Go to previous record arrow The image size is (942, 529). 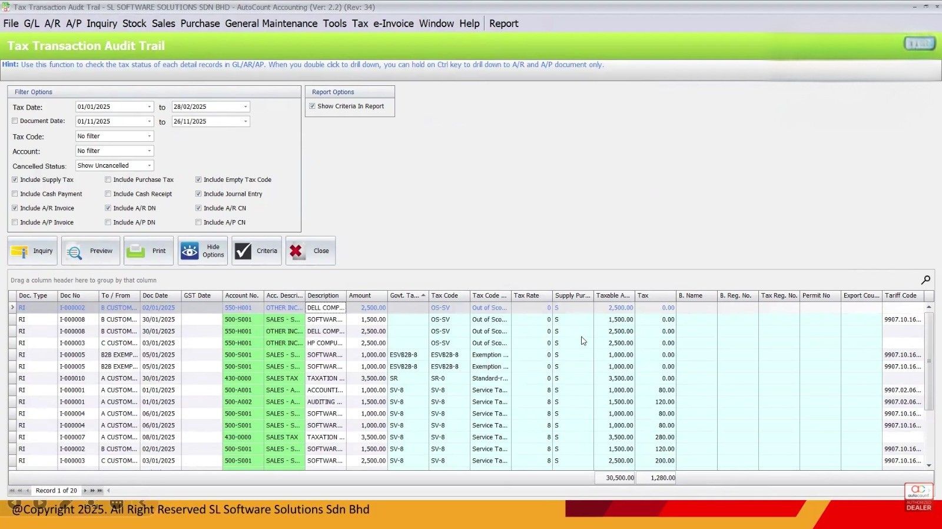click(27, 490)
